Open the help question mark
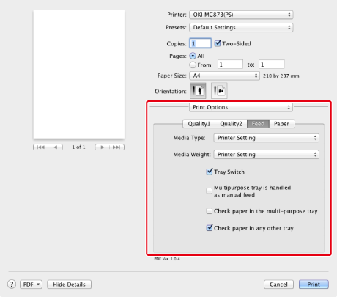Image resolution: width=337 pixels, height=297 pixels. (x=12, y=285)
